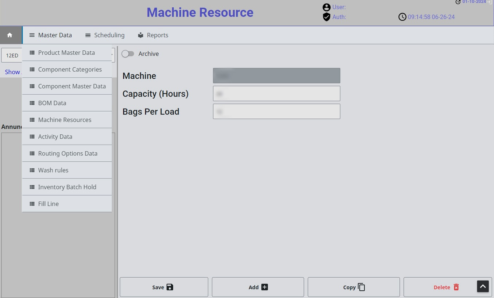Screen dimensions: 494x298
Task: Open the 12ED dropdown selector
Action: [12, 55]
